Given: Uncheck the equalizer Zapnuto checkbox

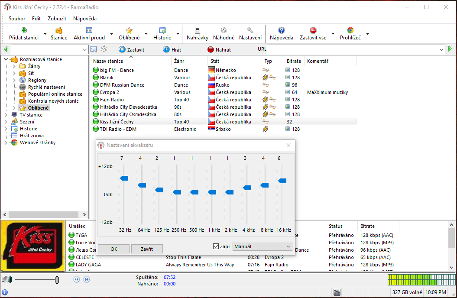Looking at the screenshot, I should (216, 246).
